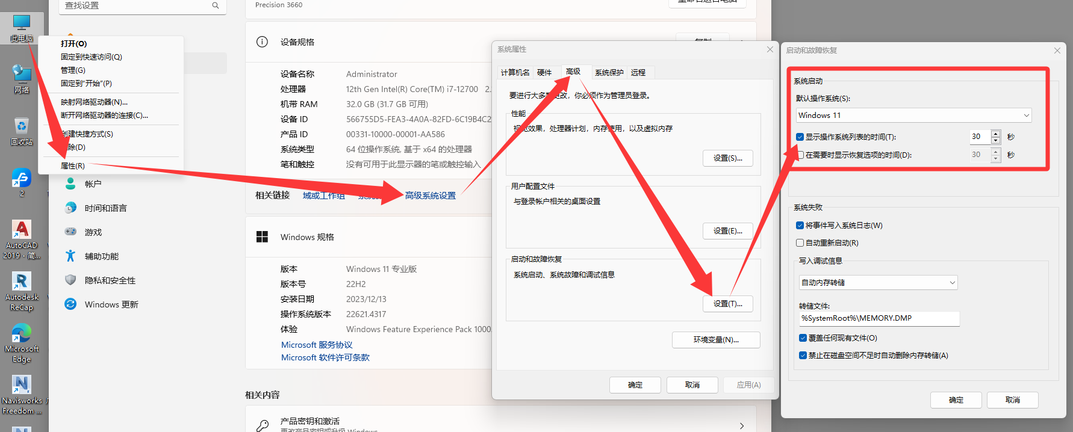Select the 回收站 recycle bin icon
The width and height of the screenshot is (1073, 432).
22,131
